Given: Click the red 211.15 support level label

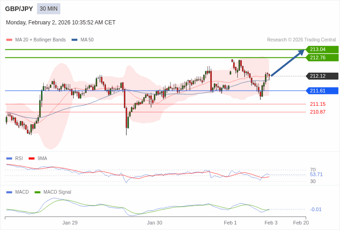Looking at the screenshot, I should pyautogui.click(x=317, y=104).
